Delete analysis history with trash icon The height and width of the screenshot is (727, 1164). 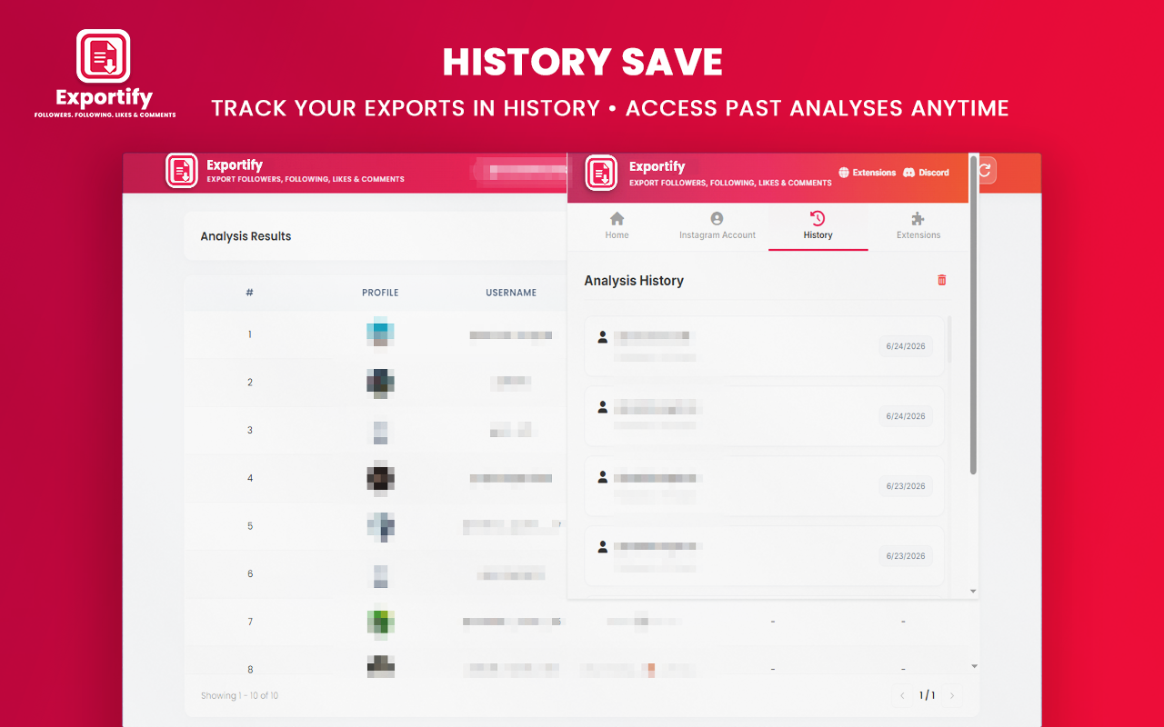click(x=941, y=280)
